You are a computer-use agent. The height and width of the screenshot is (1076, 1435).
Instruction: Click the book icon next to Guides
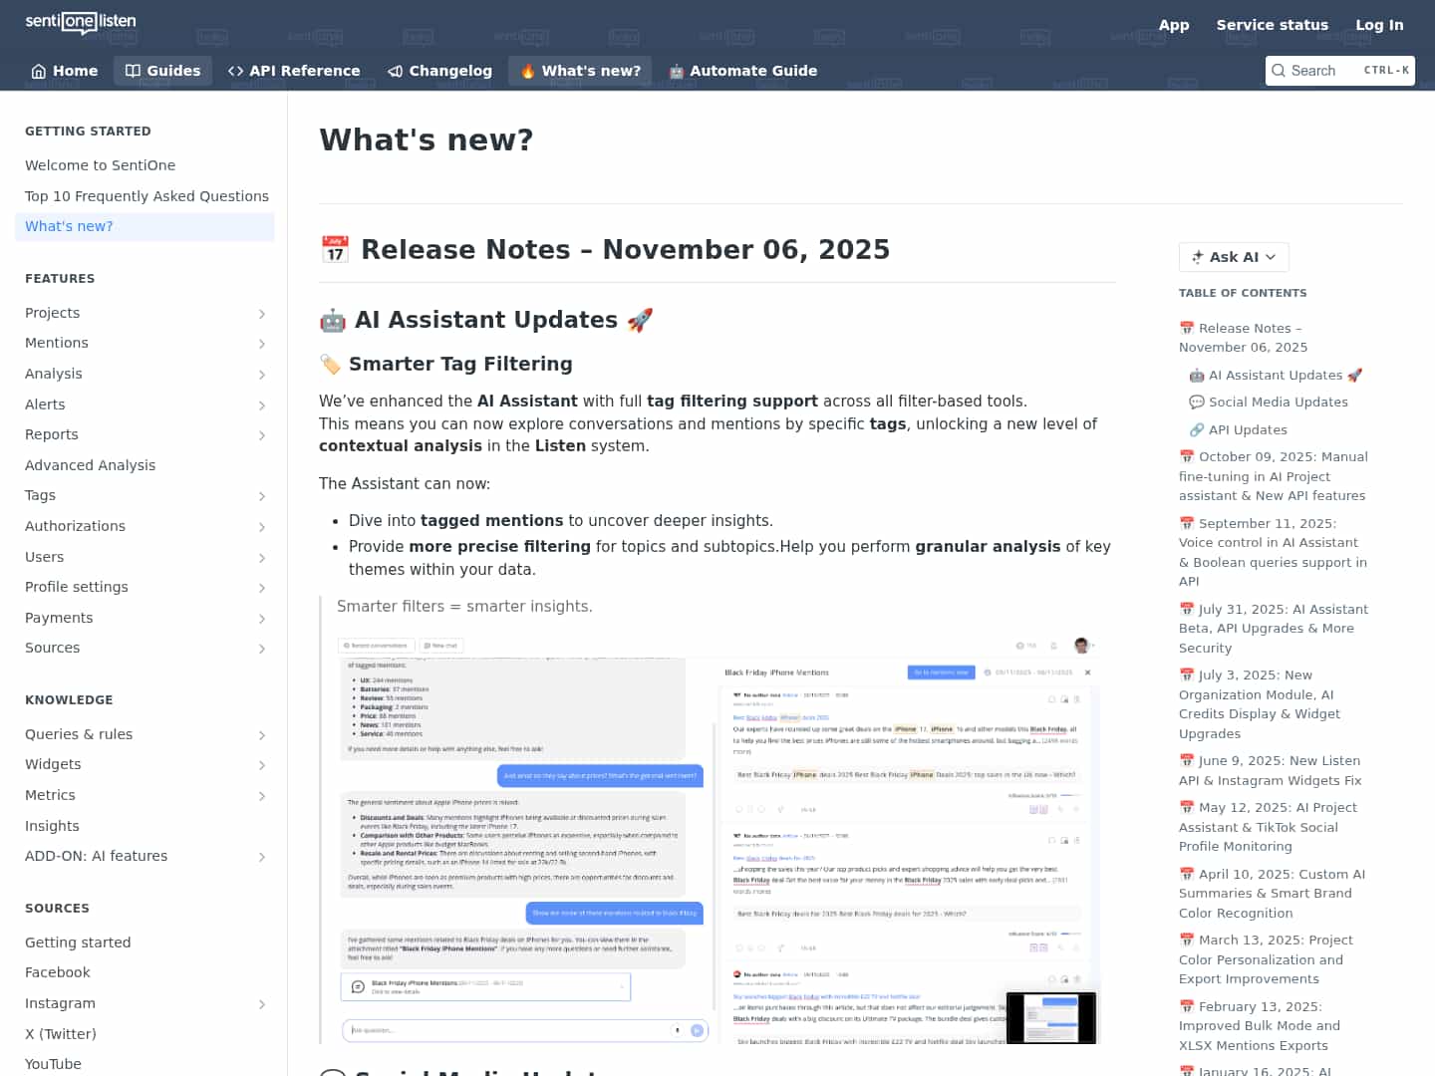(x=133, y=71)
